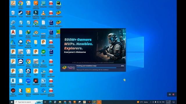Click the '500M+ Gamers' banner image
The width and height of the screenshot is (186, 104).
point(93,46)
